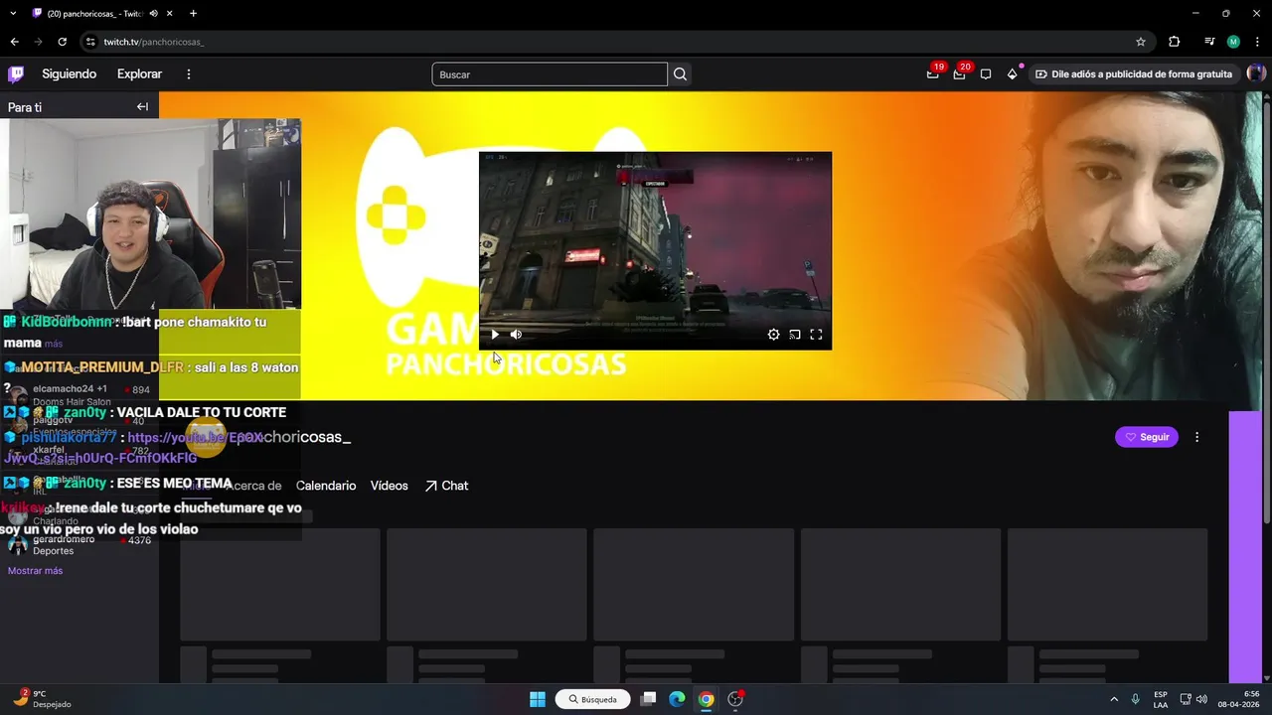Screen dimensions: 1272x715
Task: Open Chrome extensions puzzle icon
Action: 1175,42
